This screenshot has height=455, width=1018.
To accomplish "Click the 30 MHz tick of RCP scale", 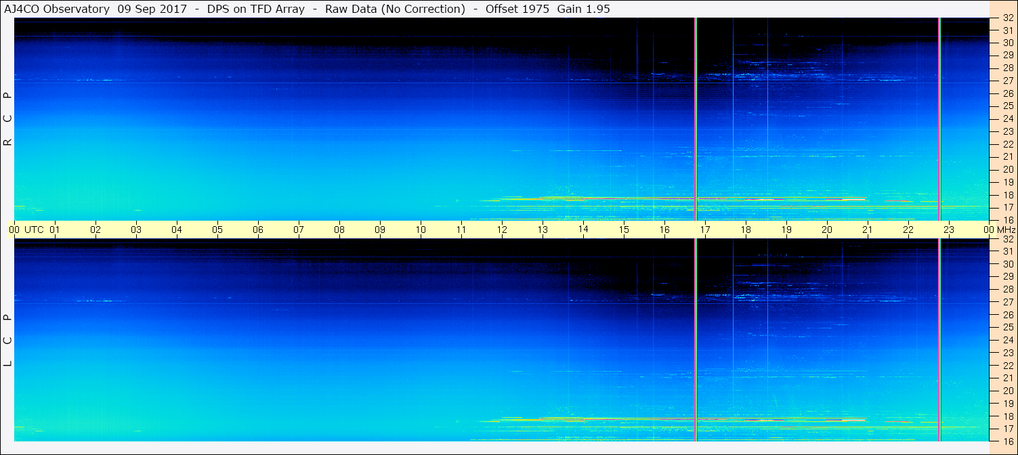I will pos(1007,43).
